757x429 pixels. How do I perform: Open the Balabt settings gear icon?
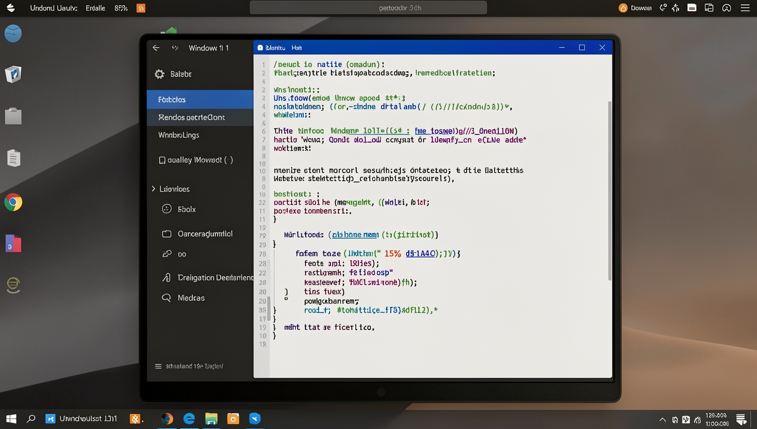(x=159, y=74)
